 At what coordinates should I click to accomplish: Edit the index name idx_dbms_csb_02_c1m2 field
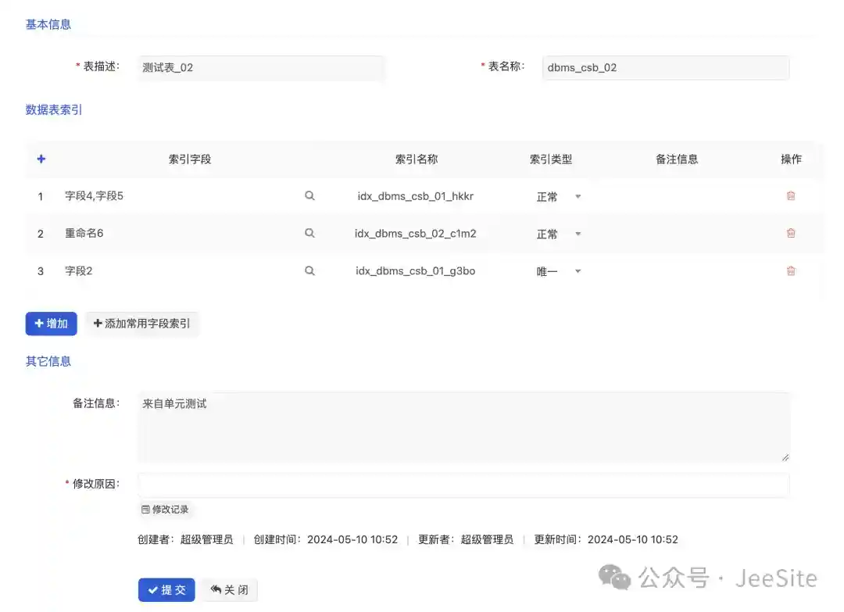pyautogui.click(x=415, y=233)
